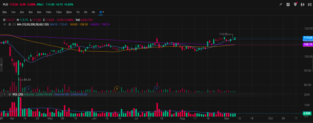The image size is (313, 123).
Task: Click the PLD ticker symbol
Action: pos(6,5)
